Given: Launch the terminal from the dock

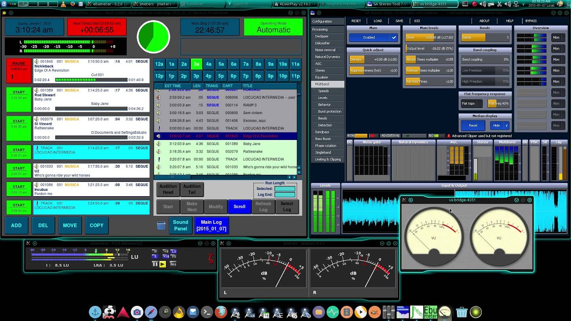Looking at the screenshot, I should point(207,312).
